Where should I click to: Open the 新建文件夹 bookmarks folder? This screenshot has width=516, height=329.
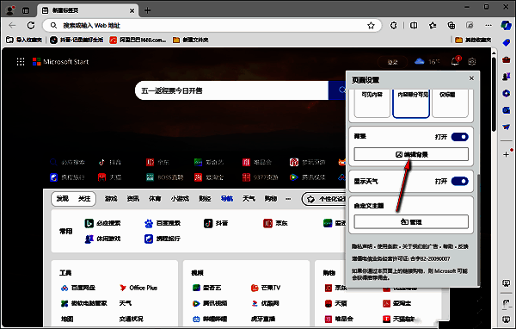[191, 40]
